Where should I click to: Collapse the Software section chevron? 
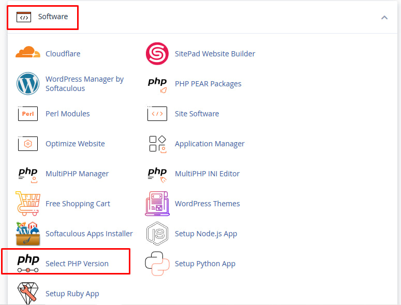click(384, 18)
